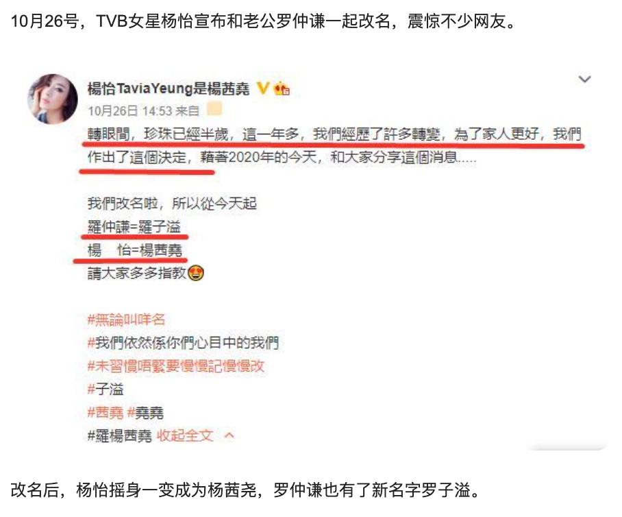This screenshot has height=517, width=622.
Task: Click the heart-eyes emoji after 請大家多多指教
Action: [196, 273]
